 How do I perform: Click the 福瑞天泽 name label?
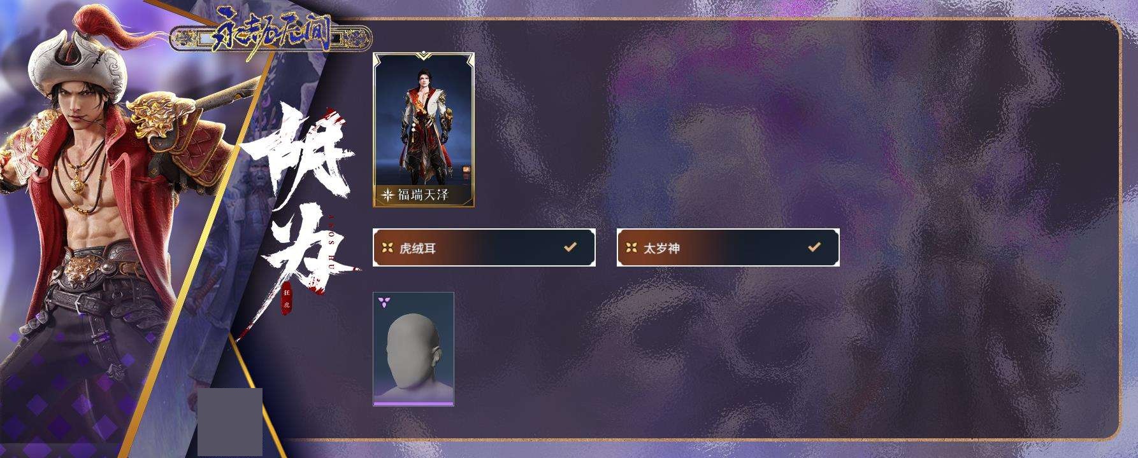coord(423,195)
